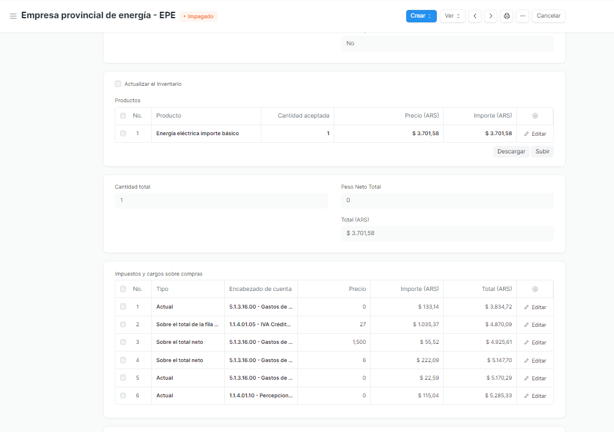The width and height of the screenshot is (614, 432).
Task: Click the importe cell $ 1.035,37
Action: pos(407,324)
